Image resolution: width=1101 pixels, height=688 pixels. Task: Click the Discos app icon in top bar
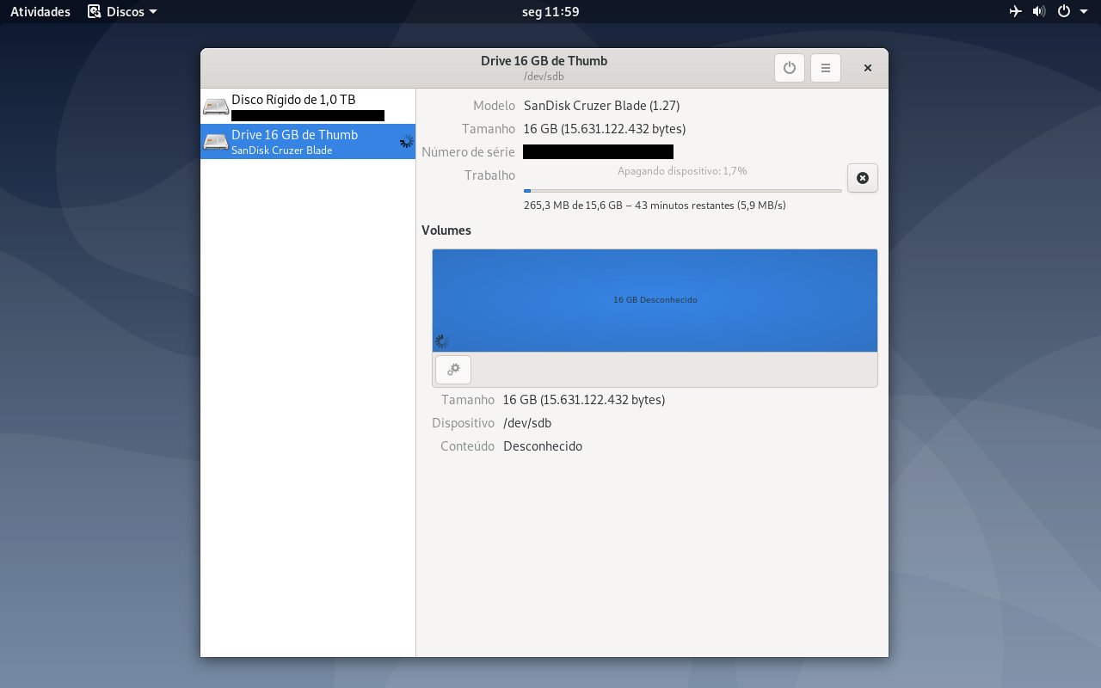tap(95, 12)
